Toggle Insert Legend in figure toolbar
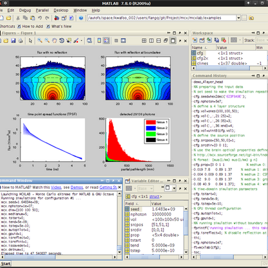268x268 pixels. [106, 41]
